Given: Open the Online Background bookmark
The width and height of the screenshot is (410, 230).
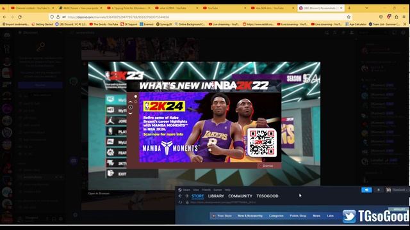Looking at the screenshot, I should 190,24.
